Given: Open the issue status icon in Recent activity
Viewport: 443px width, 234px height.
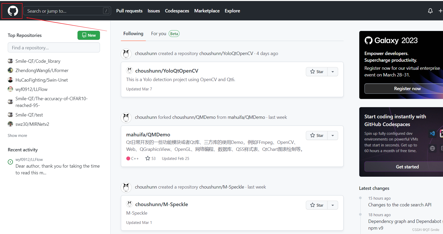Looking at the screenshot, I should coord(10,162).
